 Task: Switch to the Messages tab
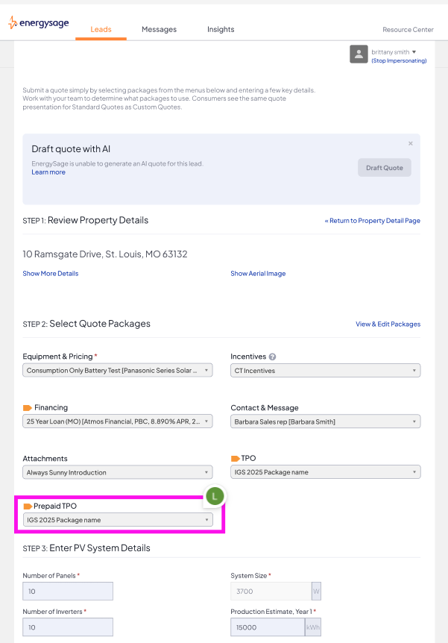pyautogui.click(x=159, y=30)
